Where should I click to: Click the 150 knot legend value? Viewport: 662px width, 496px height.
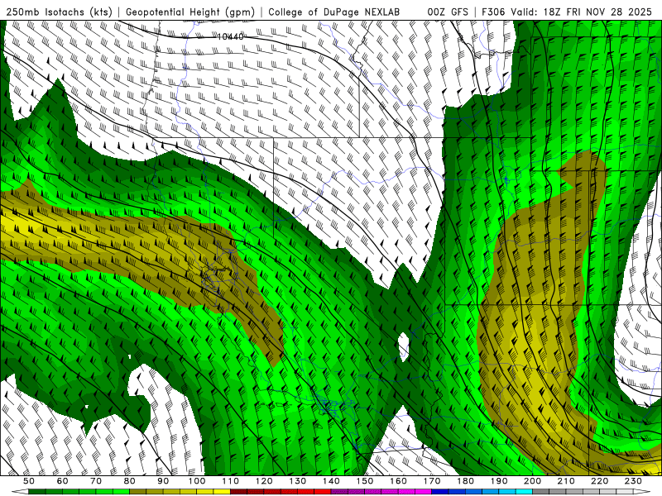click(365, 481)
